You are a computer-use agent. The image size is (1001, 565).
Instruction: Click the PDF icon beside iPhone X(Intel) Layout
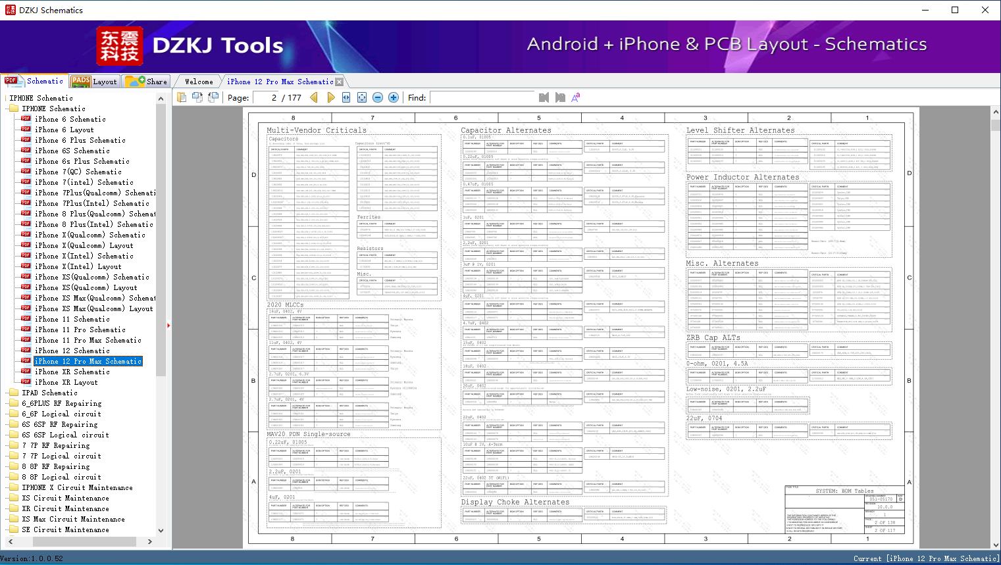click(x=26, y=266)
